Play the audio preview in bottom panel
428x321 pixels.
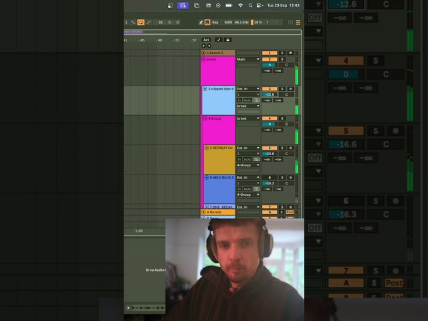tap(128, 308)
